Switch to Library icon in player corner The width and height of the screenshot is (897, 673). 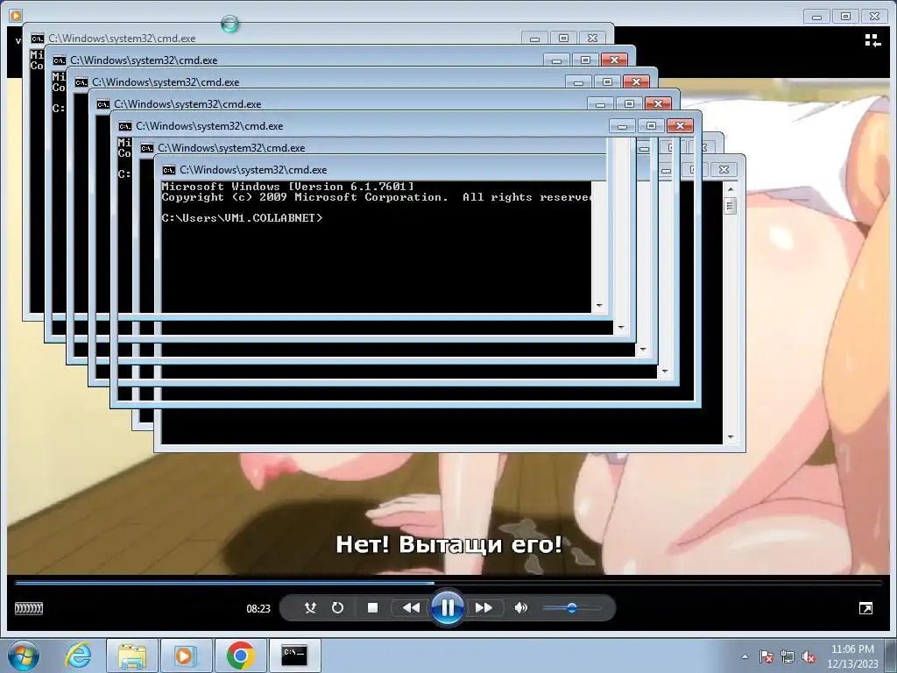tap(872, 40)
